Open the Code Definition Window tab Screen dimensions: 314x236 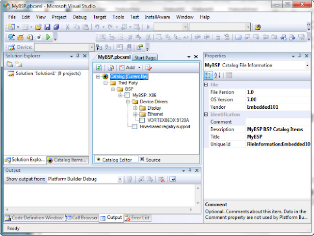point(34,217)
